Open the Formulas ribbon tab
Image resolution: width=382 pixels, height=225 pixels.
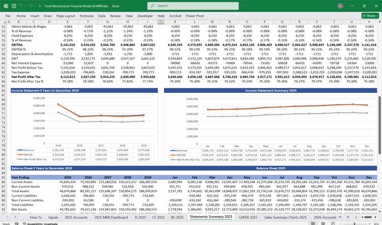pyautogui.click(x=86, y=16)
